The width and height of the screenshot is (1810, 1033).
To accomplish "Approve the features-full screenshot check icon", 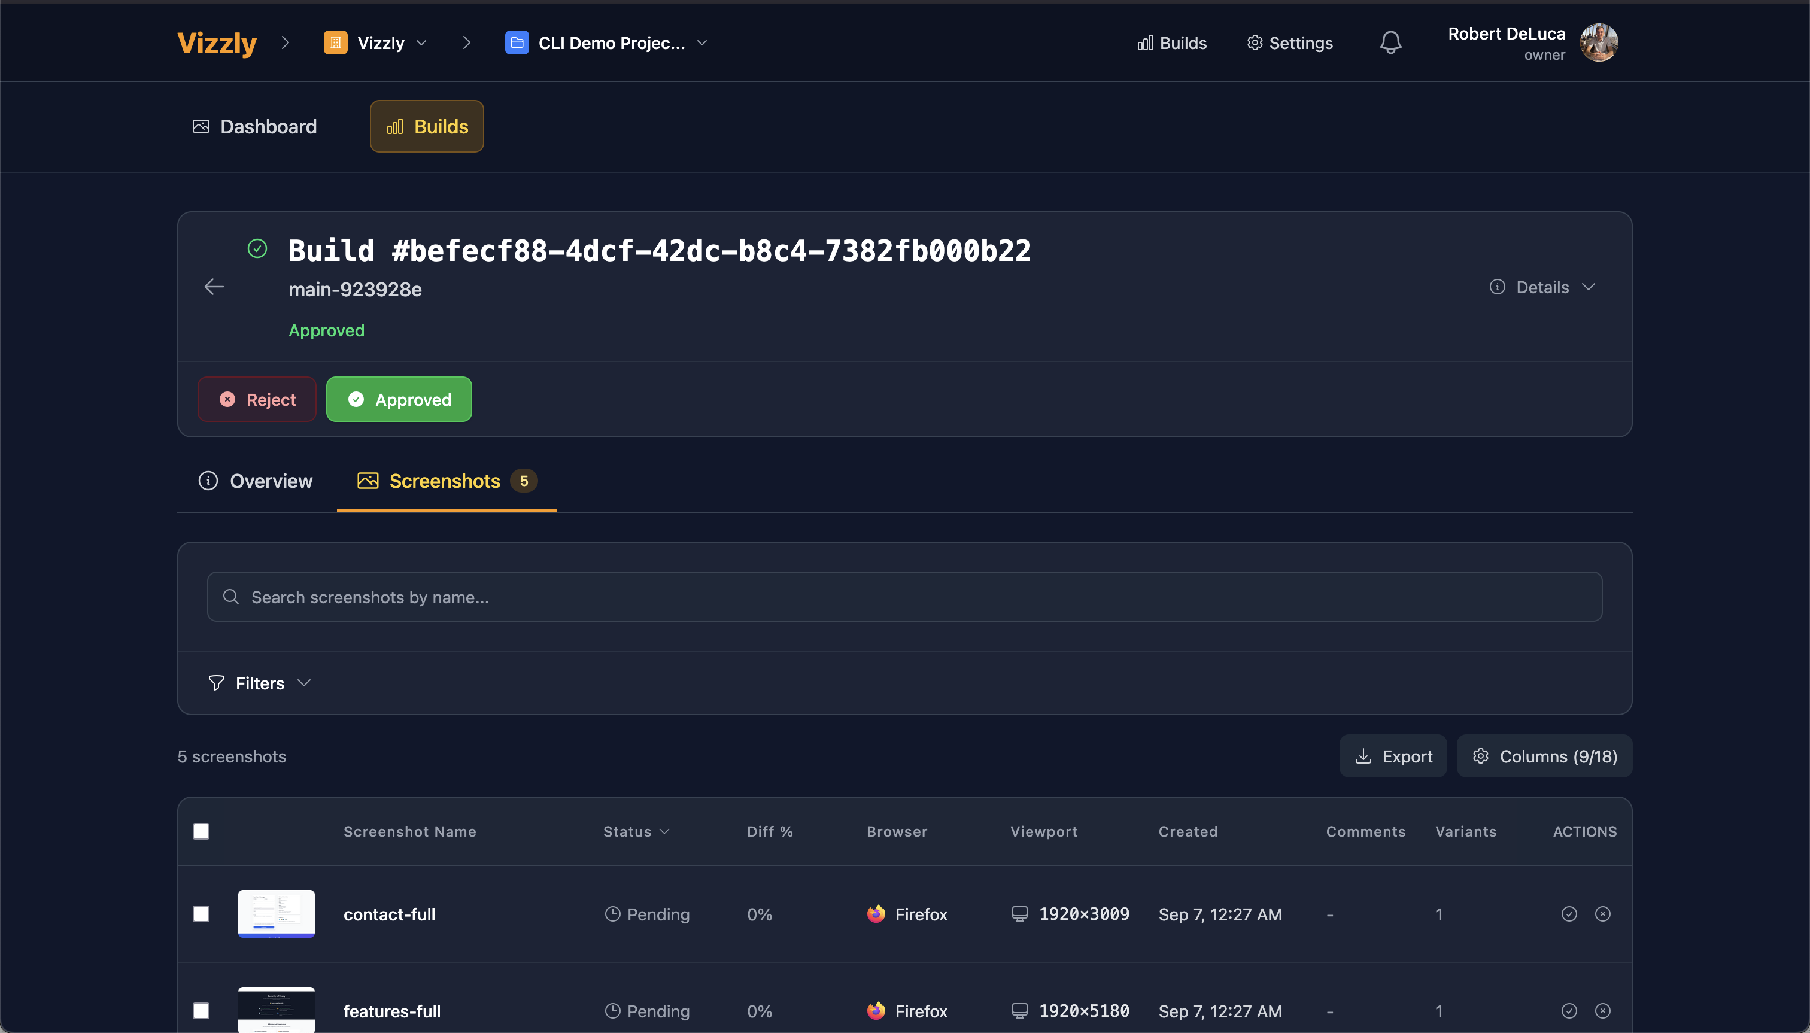I will (x=1569, y=1010).
